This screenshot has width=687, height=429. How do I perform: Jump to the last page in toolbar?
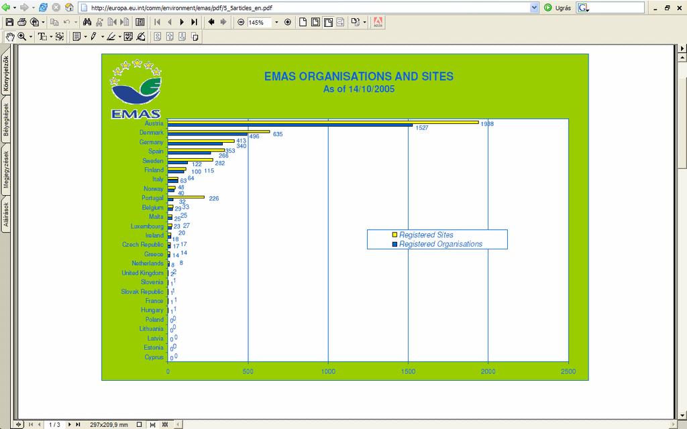coord(194,22)
